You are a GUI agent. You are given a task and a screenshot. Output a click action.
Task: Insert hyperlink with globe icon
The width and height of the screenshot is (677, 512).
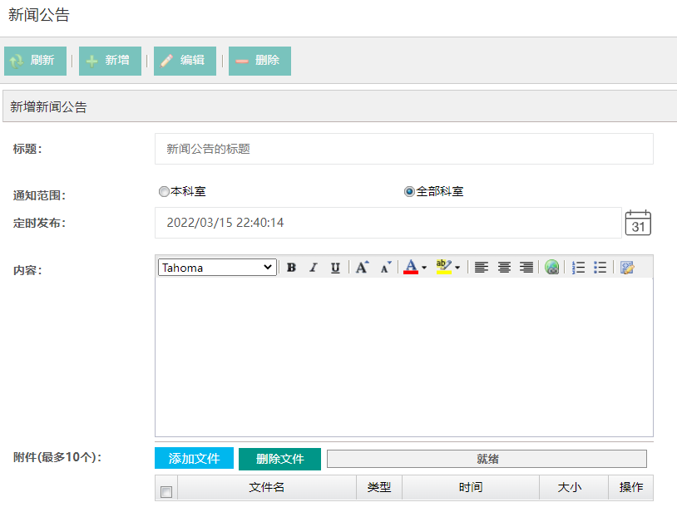click(551, 268)
